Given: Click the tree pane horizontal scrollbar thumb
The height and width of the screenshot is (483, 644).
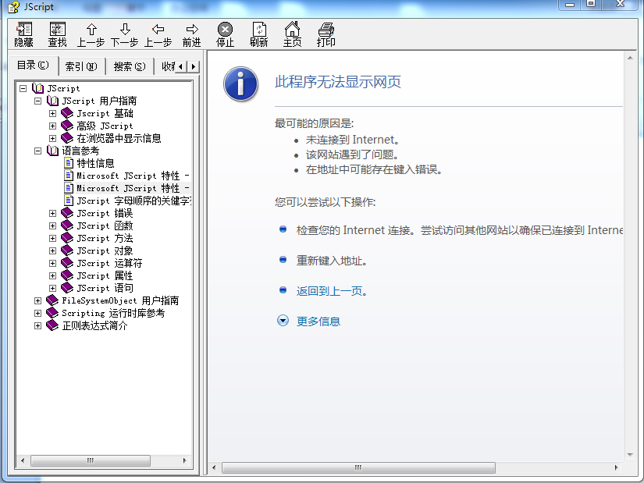Looking at the screenshot, I should tap(91, 460).
